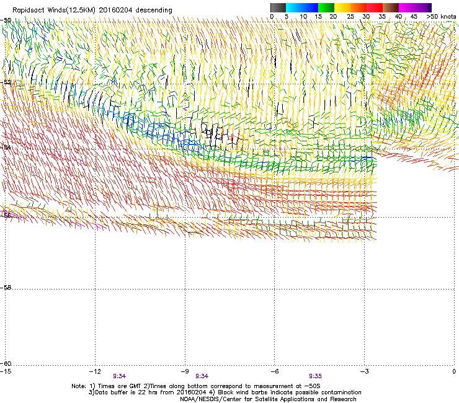459x403 pixels.
Task: Click the gray 0-5 knots color segment
Action: click(x=278, y=7)
